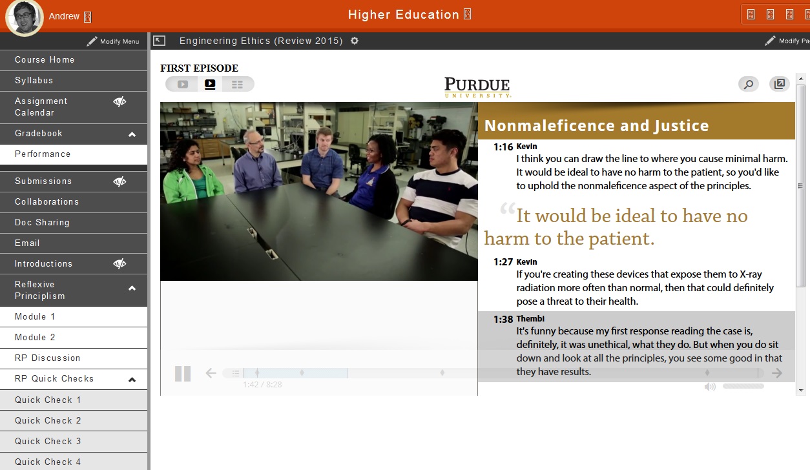Mute audio with the speaker icon
The image size is (810, 470).
[710, 387]
